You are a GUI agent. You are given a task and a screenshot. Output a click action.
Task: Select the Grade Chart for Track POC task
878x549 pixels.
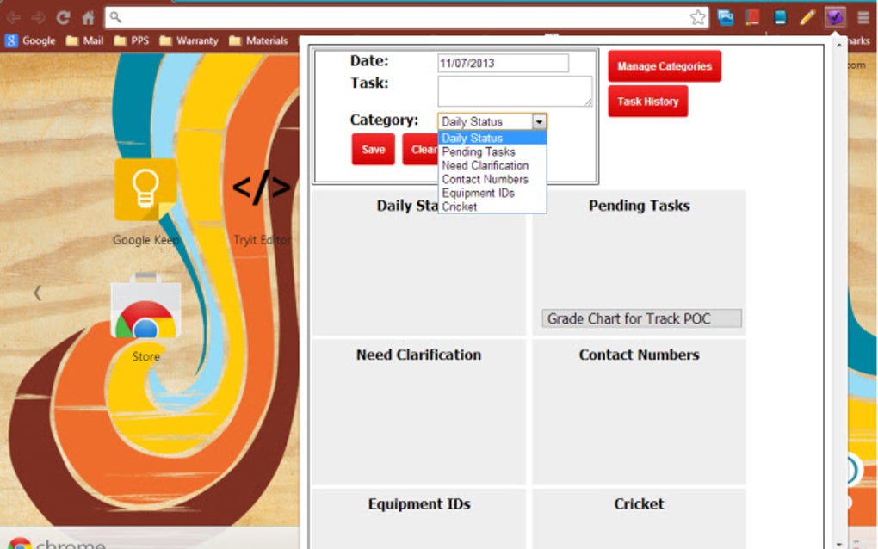(x=641, y=318)
